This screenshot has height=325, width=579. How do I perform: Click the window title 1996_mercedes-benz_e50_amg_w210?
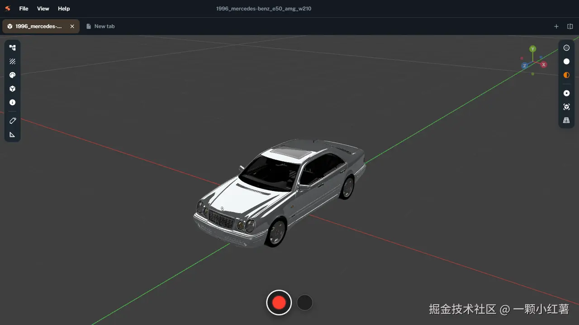[x=264, y=9]
